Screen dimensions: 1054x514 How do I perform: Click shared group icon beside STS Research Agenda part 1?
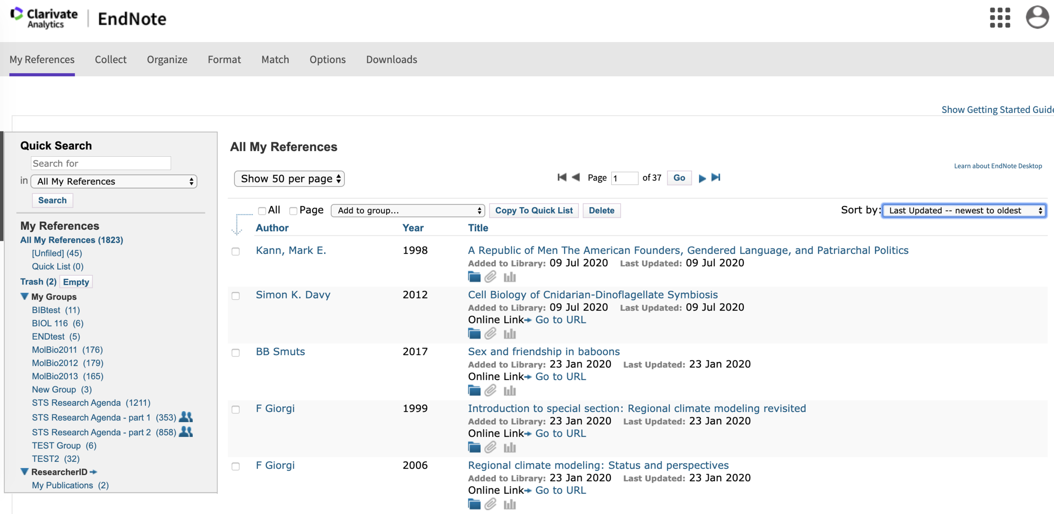coord(186,417)
